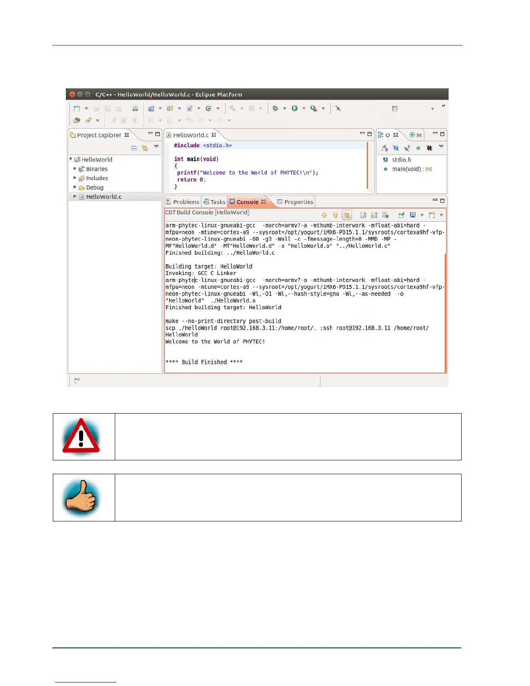530x686 pixels.
Task: Toggle Hide Static Members in Outline
Action: 407,148
